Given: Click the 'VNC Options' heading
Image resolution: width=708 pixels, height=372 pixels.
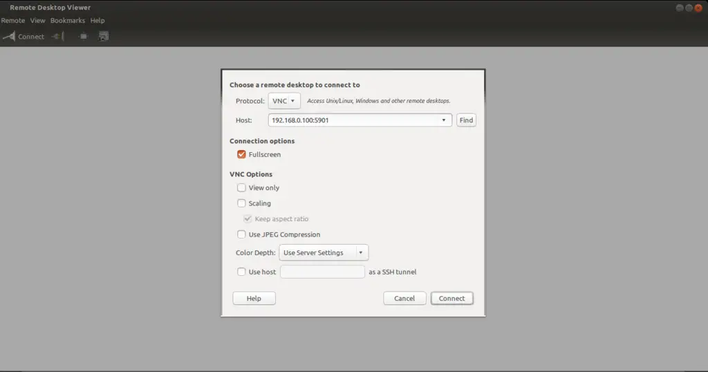Looking at the screenshot, I should click(x=250, y=174).
